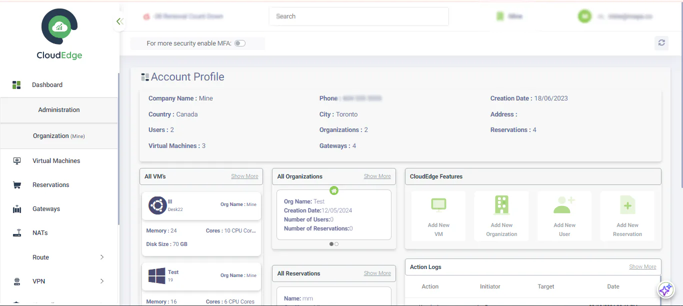
Task: Click the VPN globe icon
Action: point(17,281)
